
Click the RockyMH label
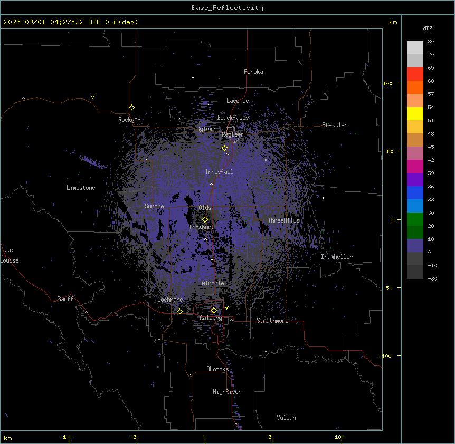point(129,120)
